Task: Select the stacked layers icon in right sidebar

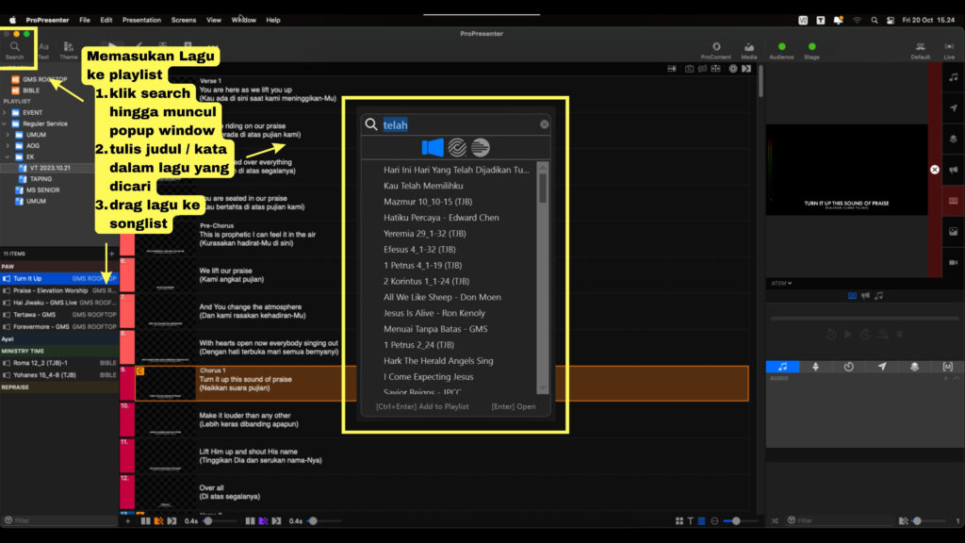Action: [954, 140]
